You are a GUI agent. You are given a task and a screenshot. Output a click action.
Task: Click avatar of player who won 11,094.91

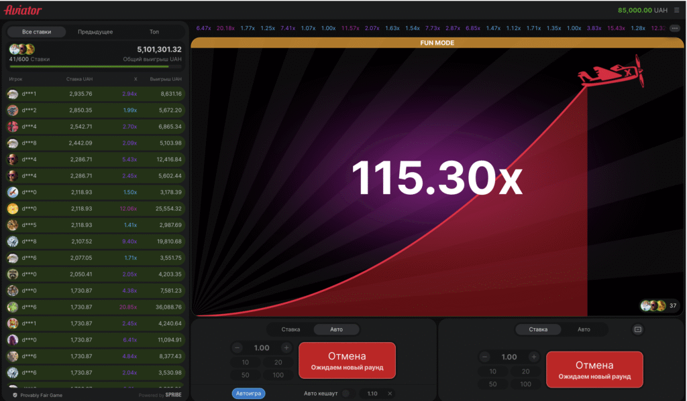[x=13, y=340]
